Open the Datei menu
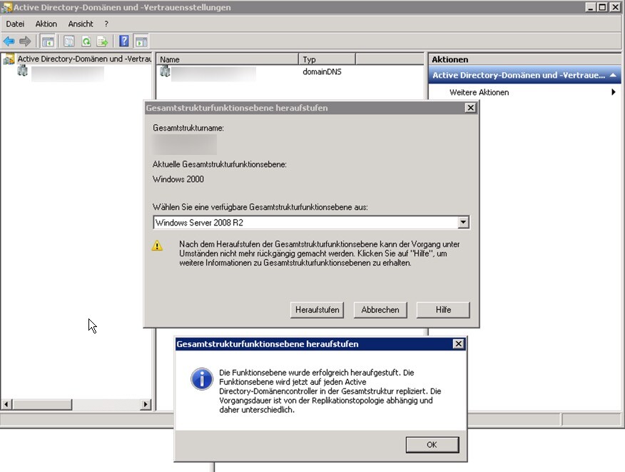625x472 pixels. 15,24
